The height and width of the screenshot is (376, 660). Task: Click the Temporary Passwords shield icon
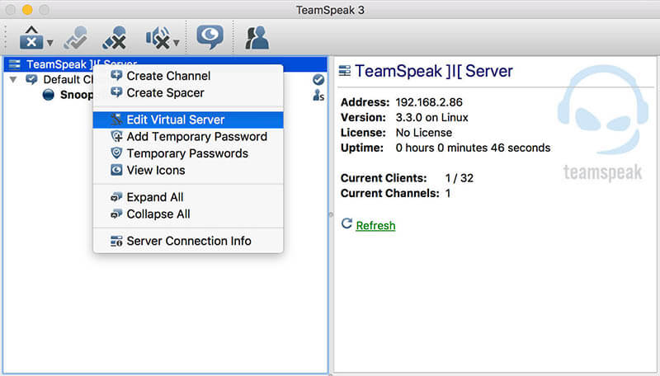[116, 153]
